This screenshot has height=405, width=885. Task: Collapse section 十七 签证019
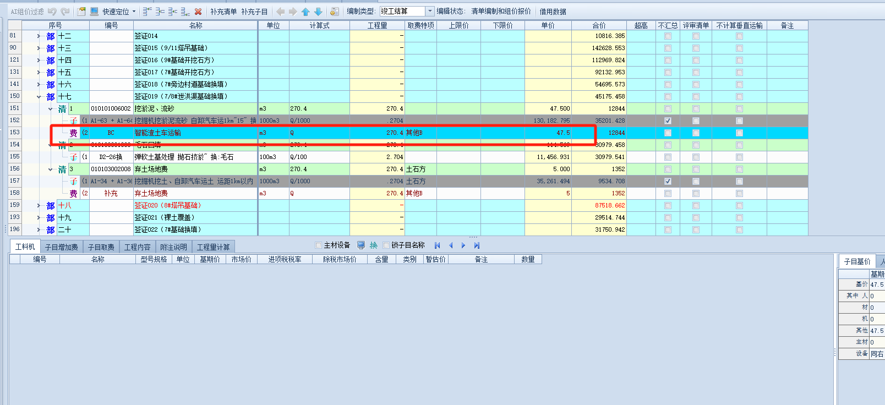[x=39, y=97]
